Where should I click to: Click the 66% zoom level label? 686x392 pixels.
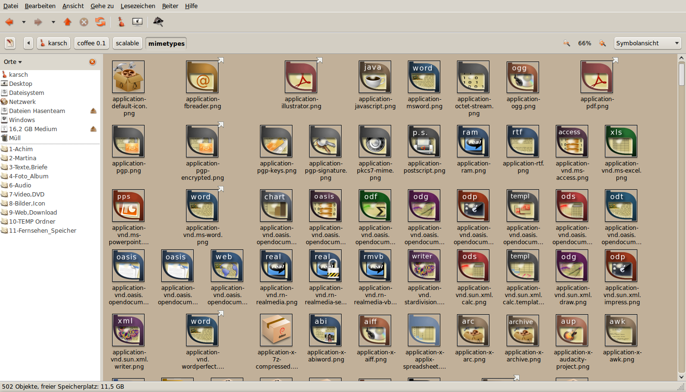[584, 43]
